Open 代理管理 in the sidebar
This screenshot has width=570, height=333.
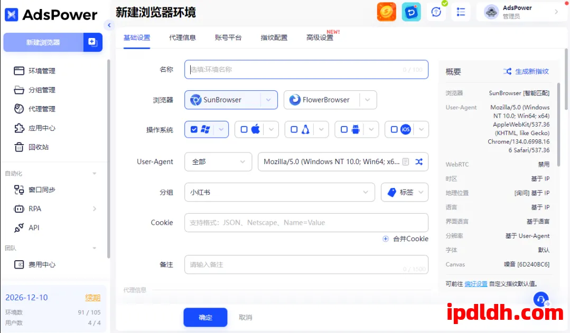click(x=34, y=109)
